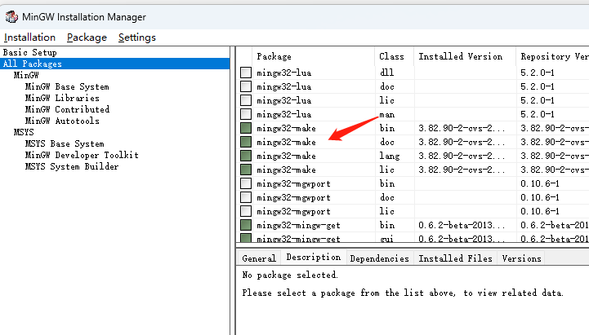Open the Package menu
This screenshot has height=335, width=589.
pyautogui.click(x=87, y=37)
